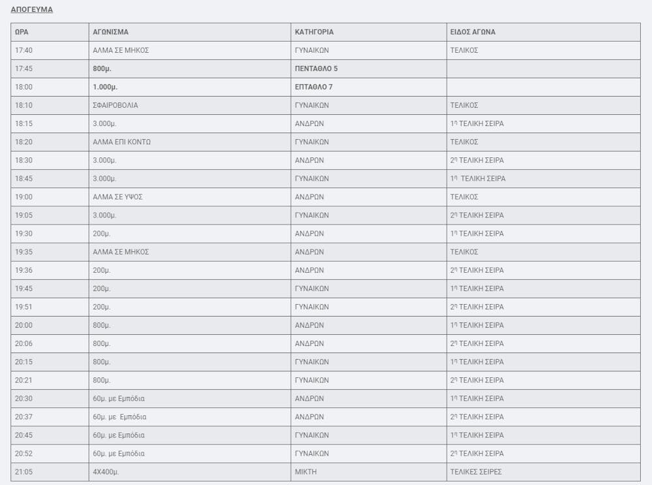Click the underlined ΑΠΟΓΕΥΜΑ heading
Image resolution: width=652 pixels, height=485 pixels.
32,10
